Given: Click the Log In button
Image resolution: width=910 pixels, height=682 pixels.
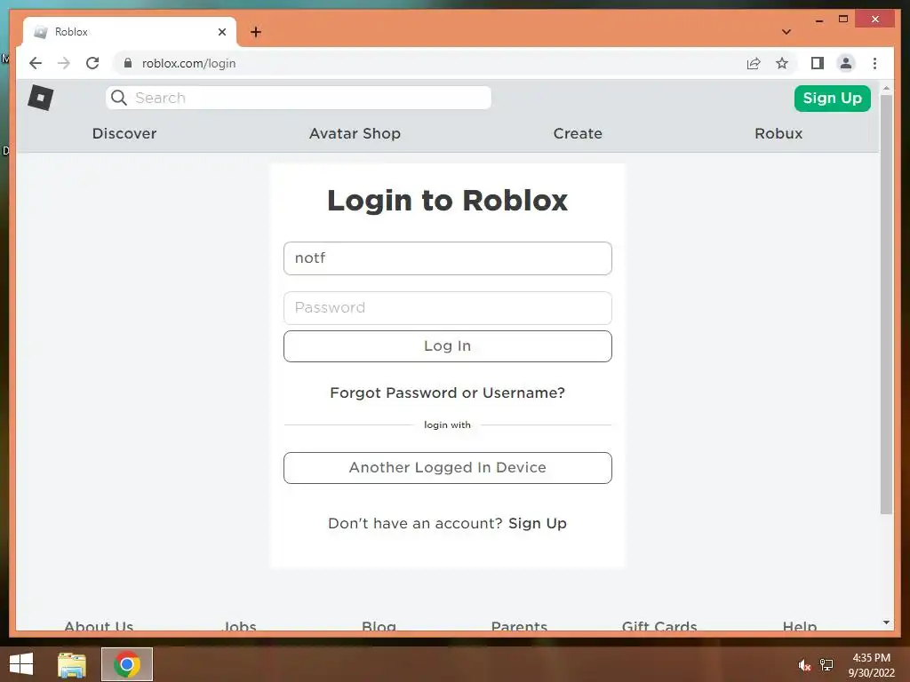Looking at the screenshot, I should tap(448, 346).
